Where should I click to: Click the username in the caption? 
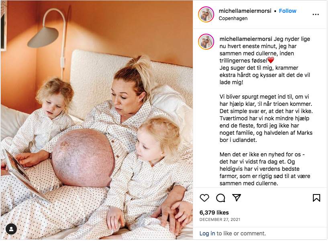pyautogui.click(x=246, y=39)
